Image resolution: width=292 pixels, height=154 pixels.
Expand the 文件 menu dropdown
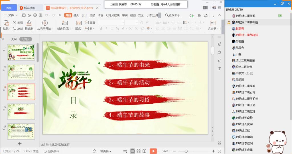click(x=11, y=15)
